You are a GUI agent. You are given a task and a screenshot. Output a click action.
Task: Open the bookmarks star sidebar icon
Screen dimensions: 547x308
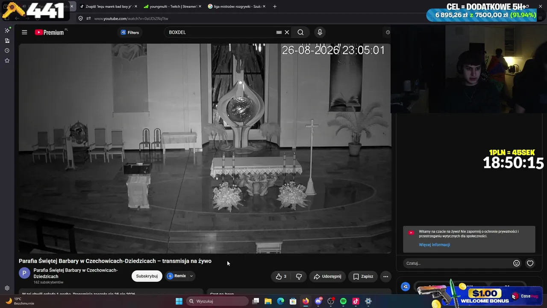click(7, 61)
